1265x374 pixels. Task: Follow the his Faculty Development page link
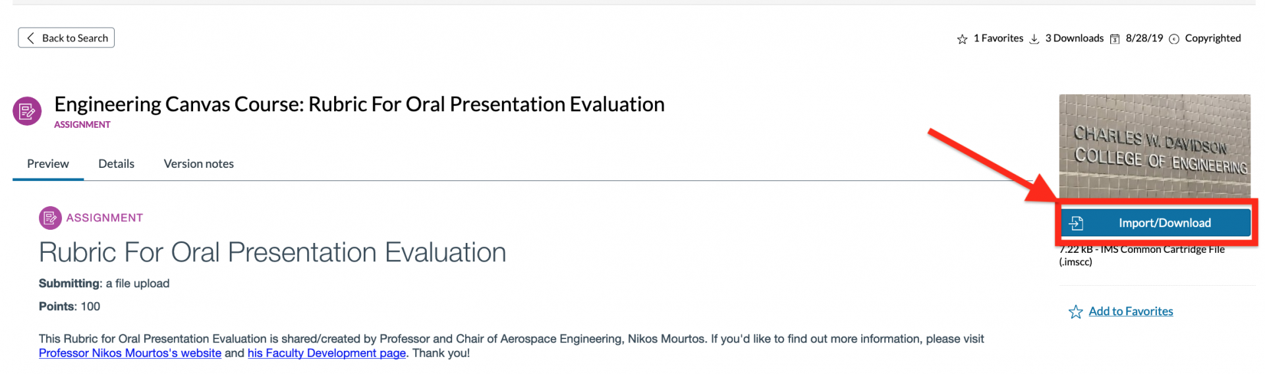[326, 354]
